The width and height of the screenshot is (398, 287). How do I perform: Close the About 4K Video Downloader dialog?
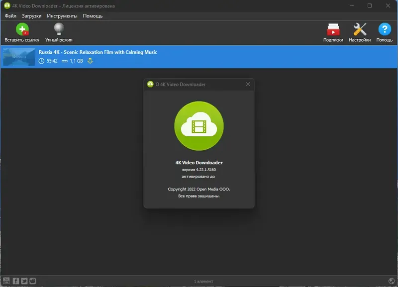point(248,85)
